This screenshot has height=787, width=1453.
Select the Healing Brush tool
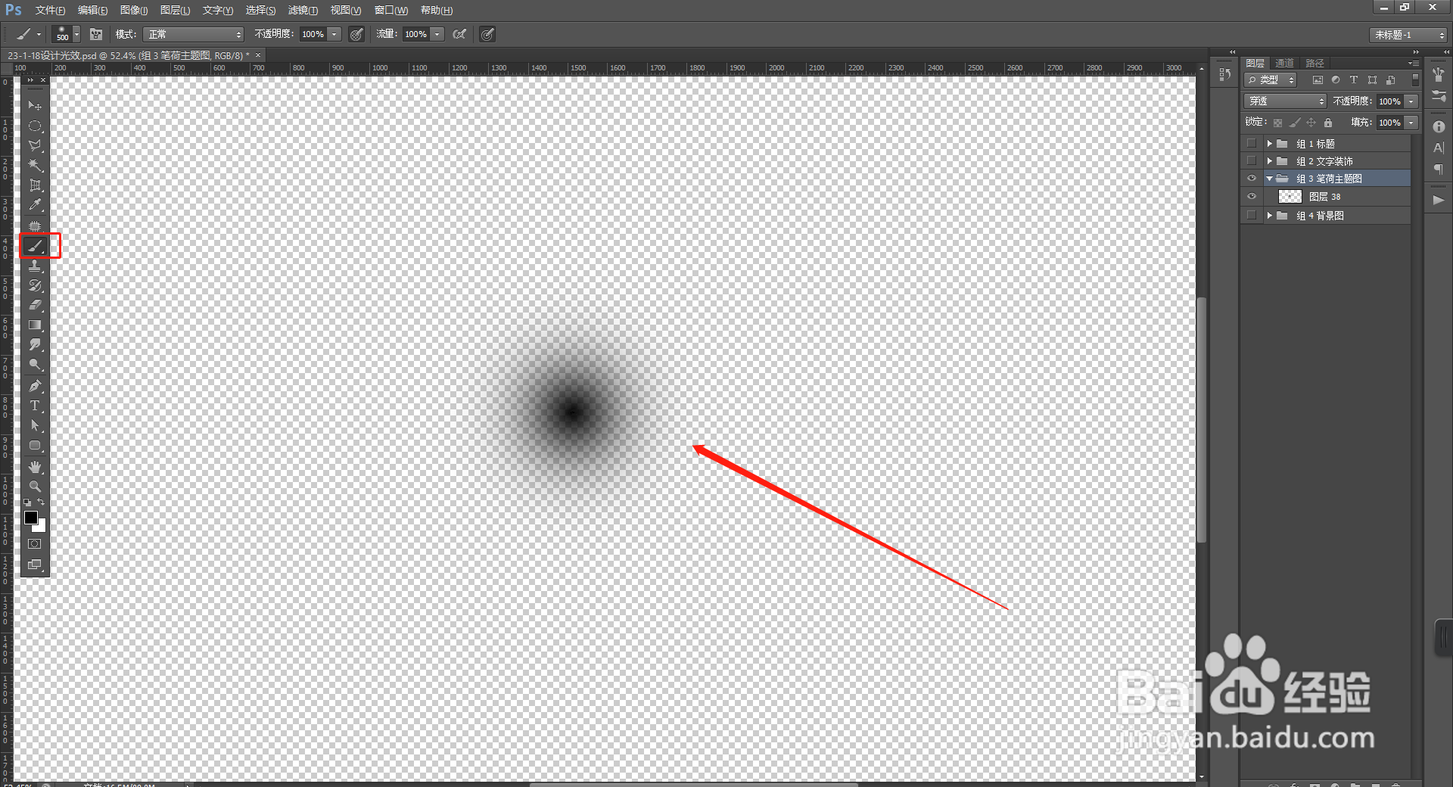click(35, 226)
